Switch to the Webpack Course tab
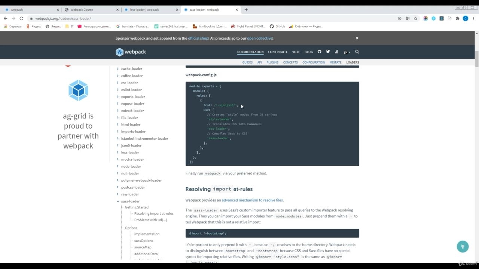This screenshot has width=479, height=269. tap(90, 10)
